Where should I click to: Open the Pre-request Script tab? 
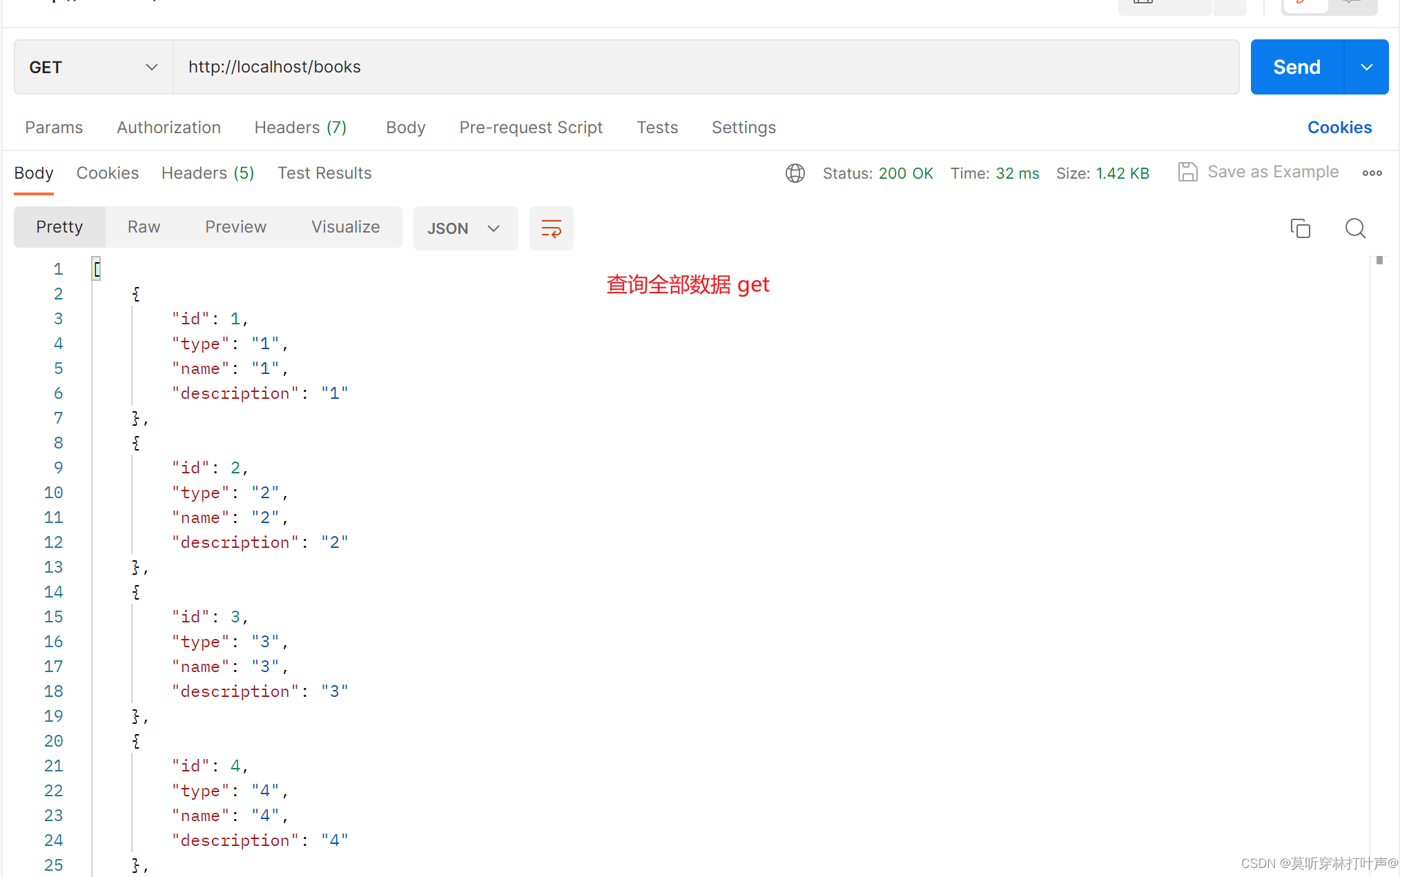531,128
